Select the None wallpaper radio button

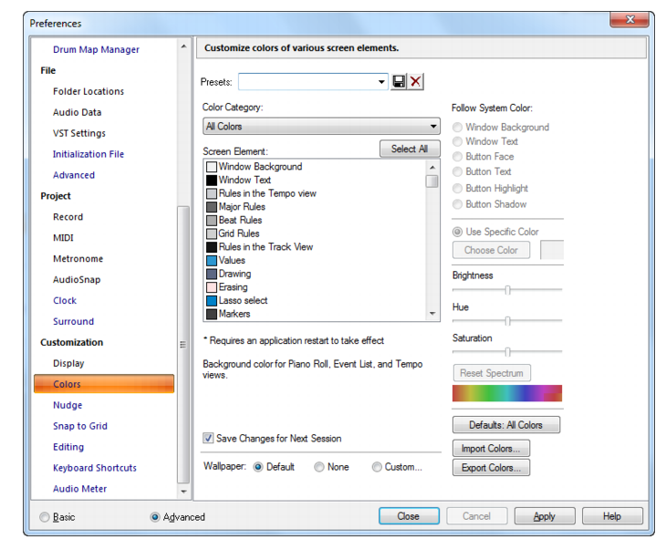click(x=319, y=467)
